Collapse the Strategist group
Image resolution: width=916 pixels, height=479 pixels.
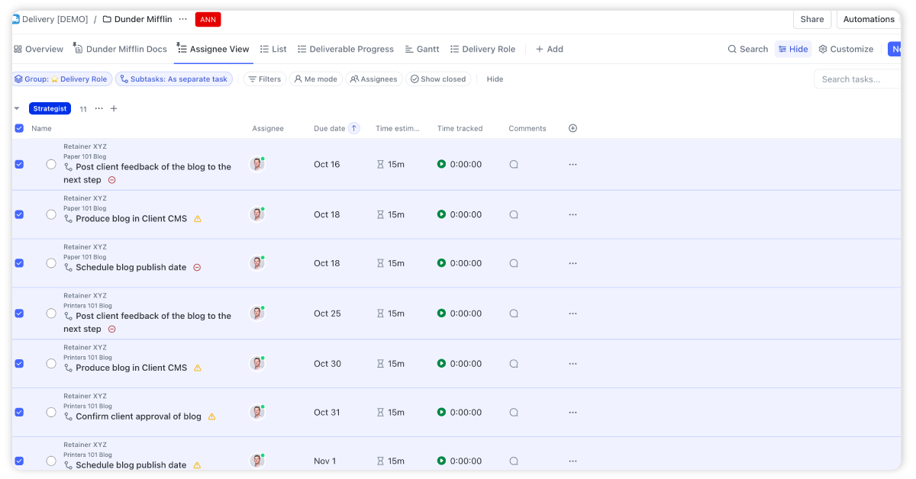coord(17,108)
